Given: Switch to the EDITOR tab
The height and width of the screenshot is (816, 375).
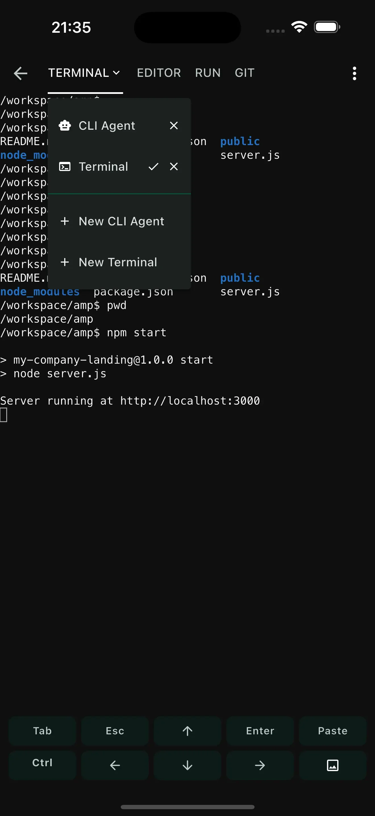Looking at the screenshot, I should (159, 73).
